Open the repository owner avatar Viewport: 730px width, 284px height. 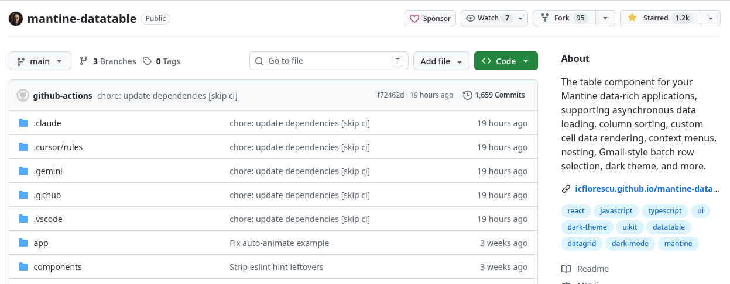pos(16,18)
